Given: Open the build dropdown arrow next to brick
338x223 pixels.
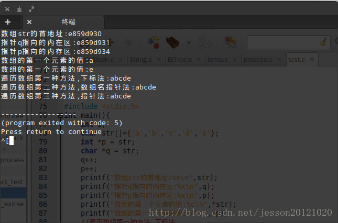Looking at the screenshot, I should pyautogui.click(x=189, y=42).
